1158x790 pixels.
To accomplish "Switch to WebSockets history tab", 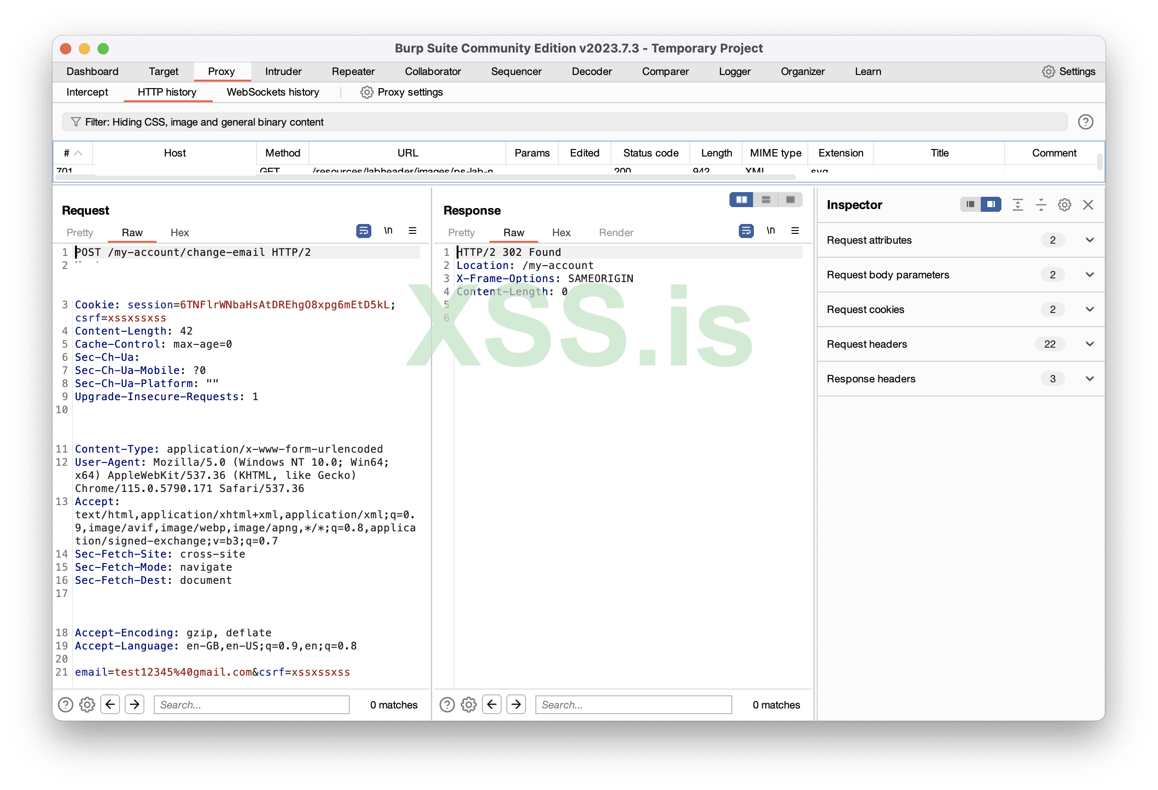I will pos(272,92).
